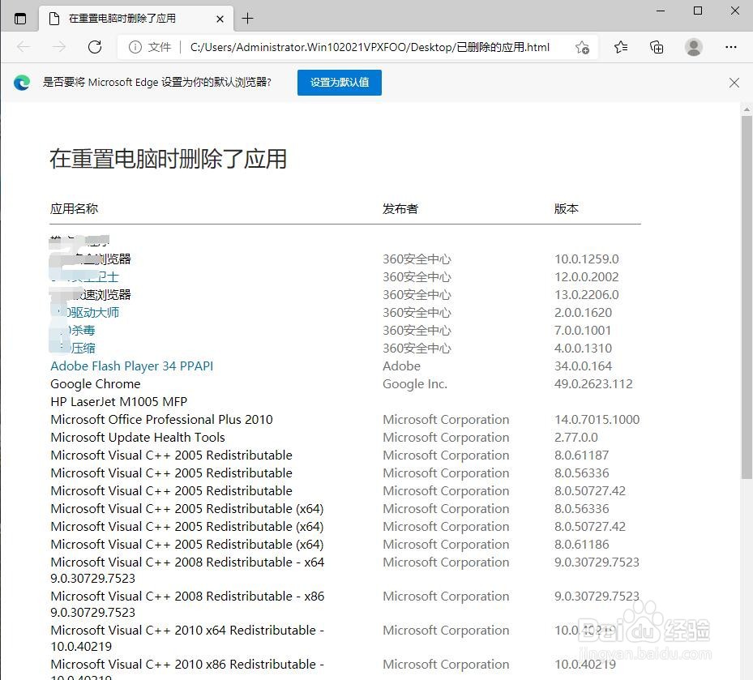Open the 杀毒 link

point(81,331)
